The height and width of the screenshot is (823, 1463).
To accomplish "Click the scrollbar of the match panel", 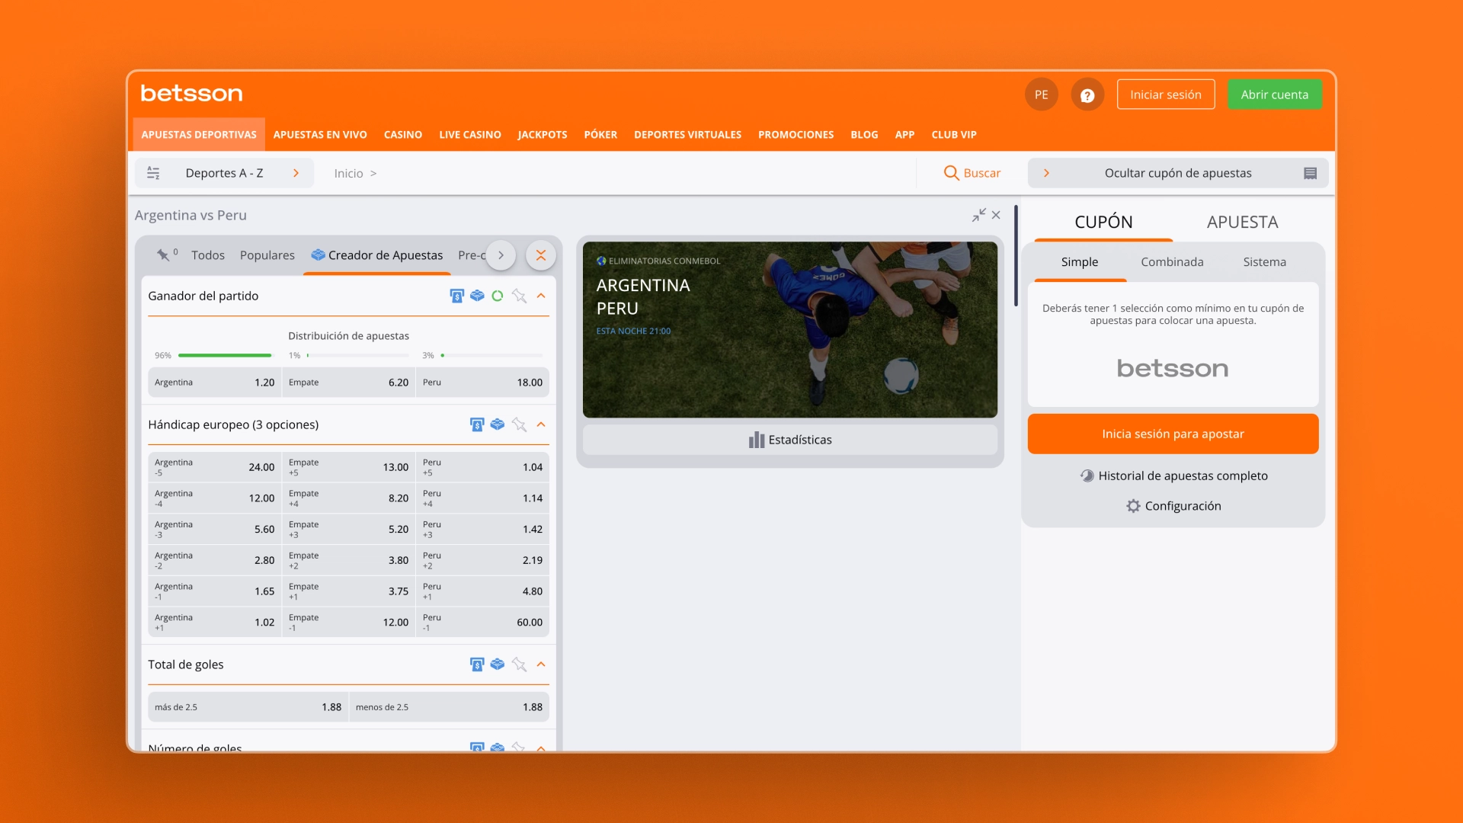I will coord(1016,255).
